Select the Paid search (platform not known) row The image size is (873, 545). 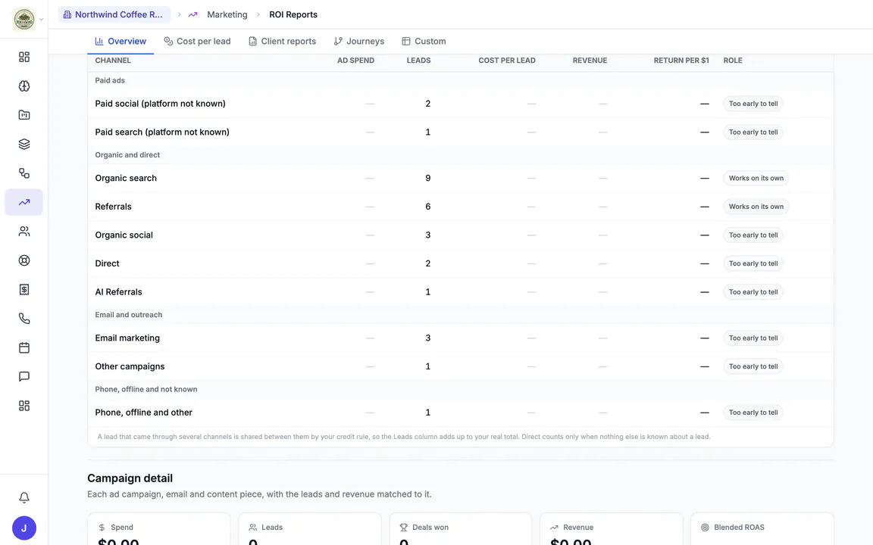pos(461,132)
